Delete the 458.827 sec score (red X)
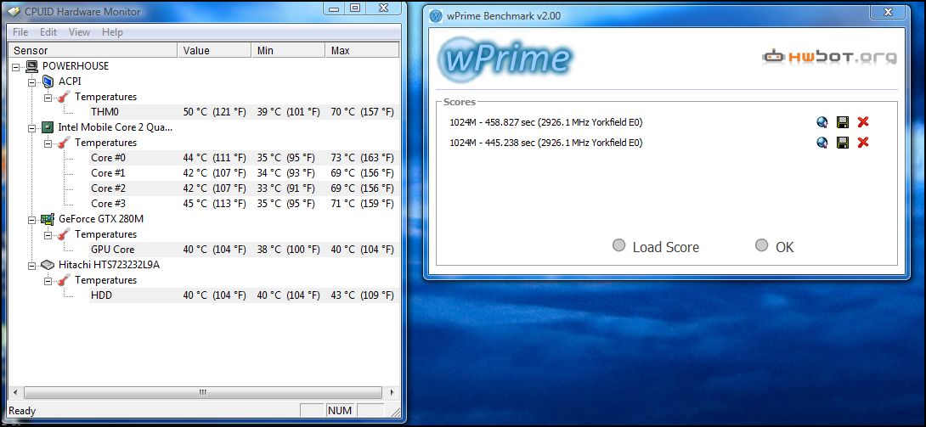926x427 pixels. click(x=863, y=122)
